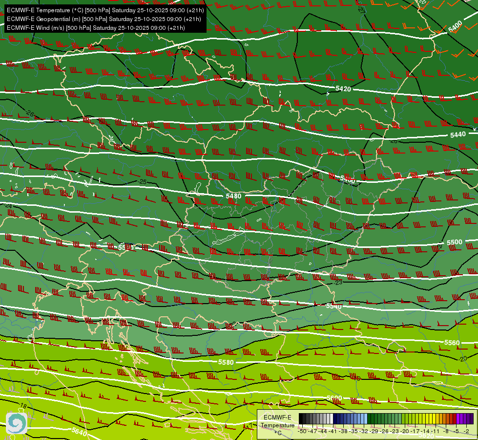Click the -11 legend scale value
The width and height of the screenshot is (478, 440).
click(436, 432)
